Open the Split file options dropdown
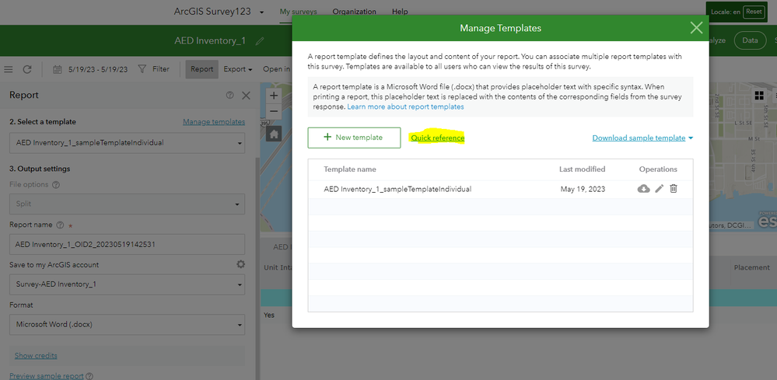777x380 pixels. pyautogui.click(x=128, y=204)
